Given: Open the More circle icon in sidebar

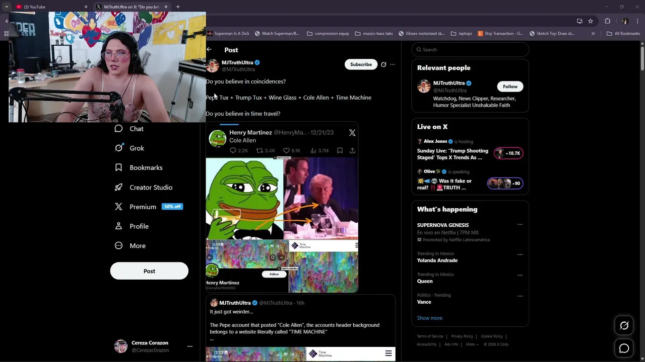Looking at the screenshot, I should point(118,246).
